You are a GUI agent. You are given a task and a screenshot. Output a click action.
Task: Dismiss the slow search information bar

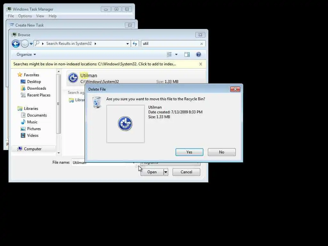click(x=201, y=64)
